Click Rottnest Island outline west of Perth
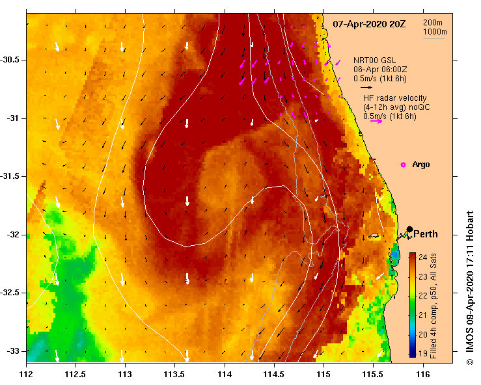 point(374,235)
